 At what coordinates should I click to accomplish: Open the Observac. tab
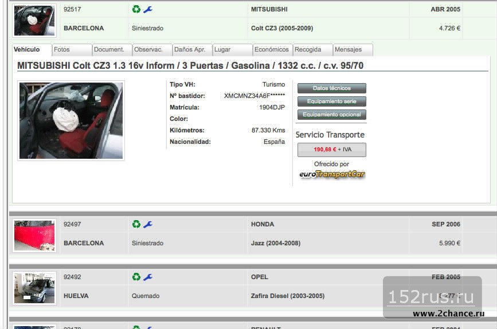pyautogui.click(x=152, y=50)
